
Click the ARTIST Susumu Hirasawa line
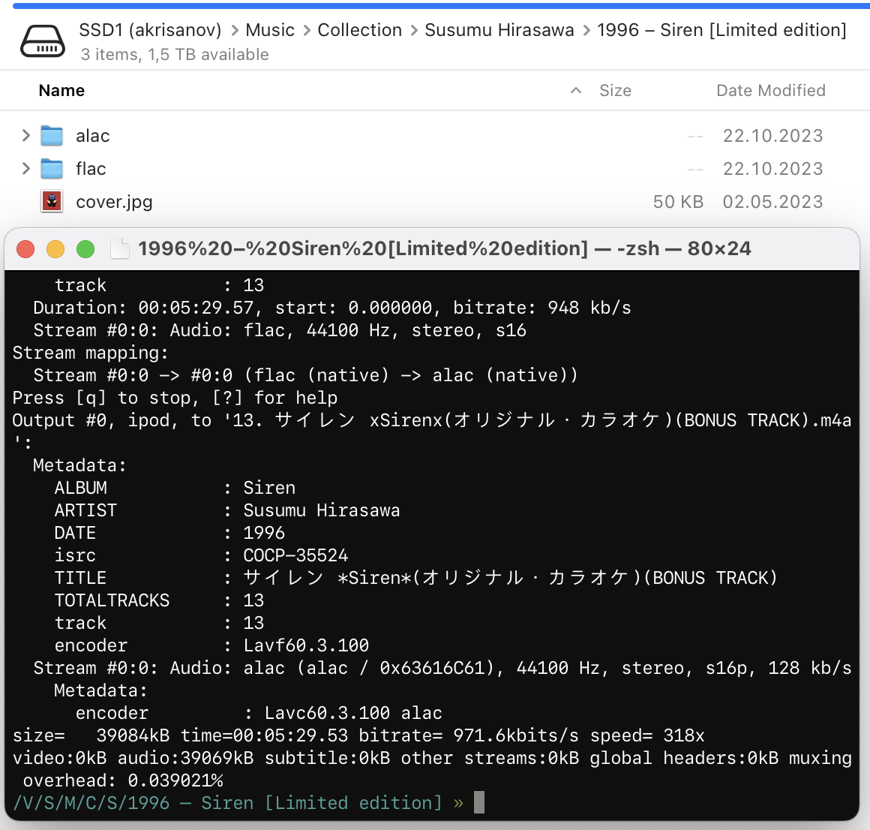click(x=227, y=510)
